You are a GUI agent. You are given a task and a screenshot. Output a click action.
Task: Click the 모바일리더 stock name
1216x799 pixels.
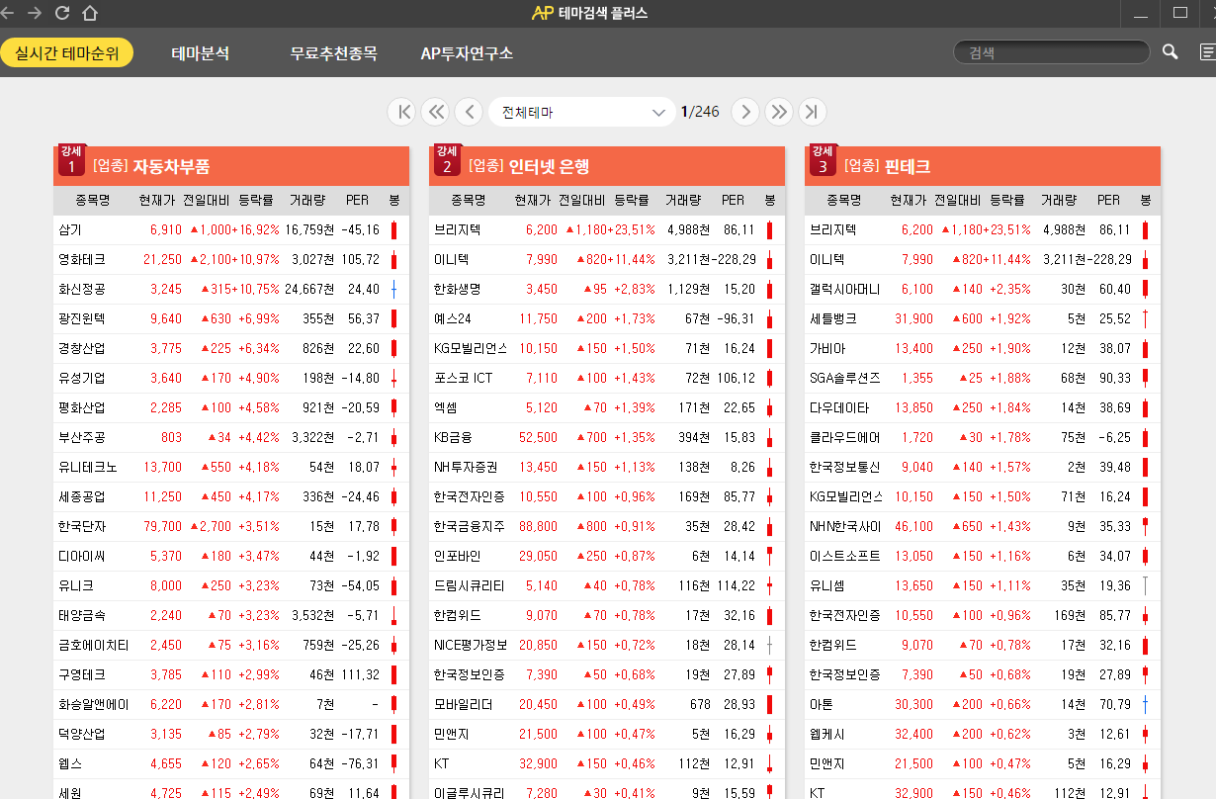click(x=463, y=705)
